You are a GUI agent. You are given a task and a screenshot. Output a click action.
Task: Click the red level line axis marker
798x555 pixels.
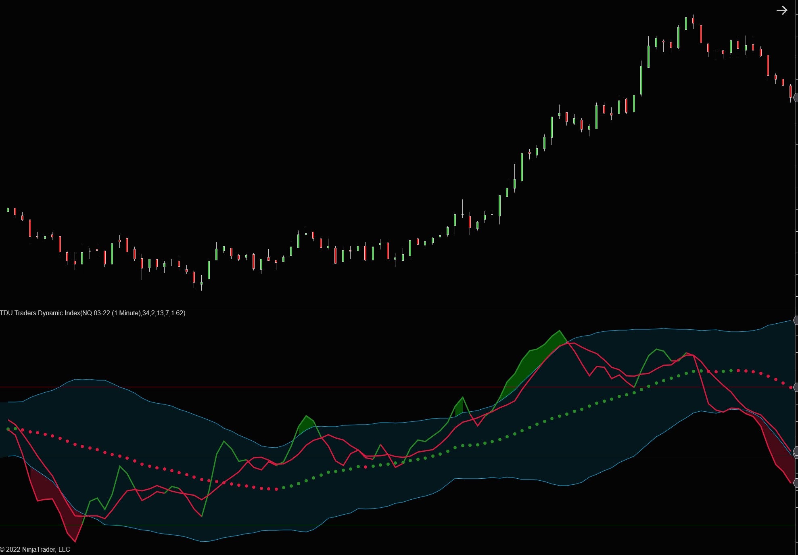(796, 387)
